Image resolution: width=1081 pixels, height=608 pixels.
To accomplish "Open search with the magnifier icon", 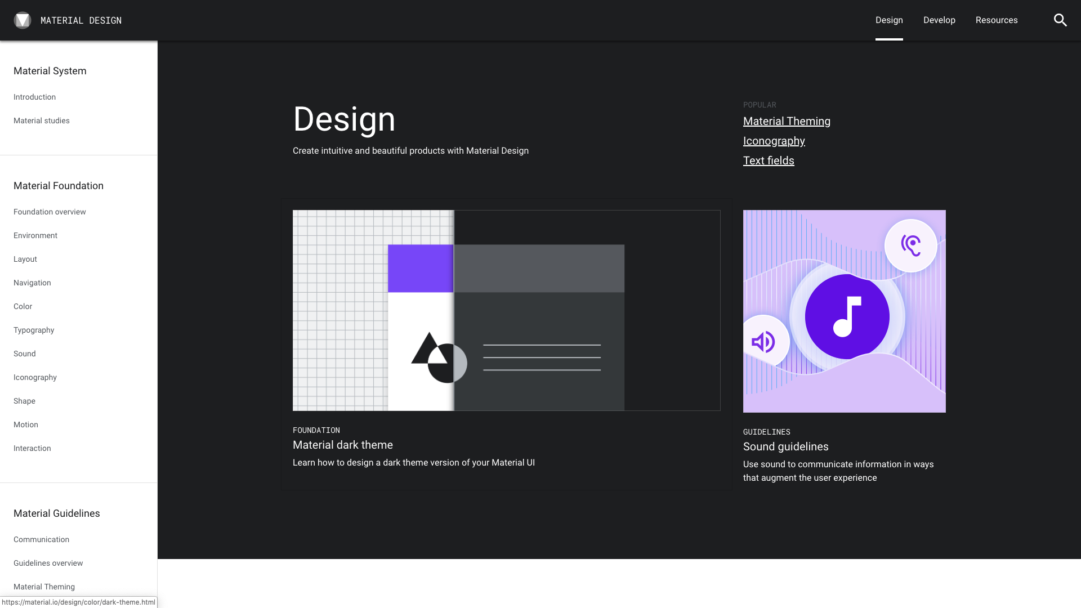I will point(1060,20).
